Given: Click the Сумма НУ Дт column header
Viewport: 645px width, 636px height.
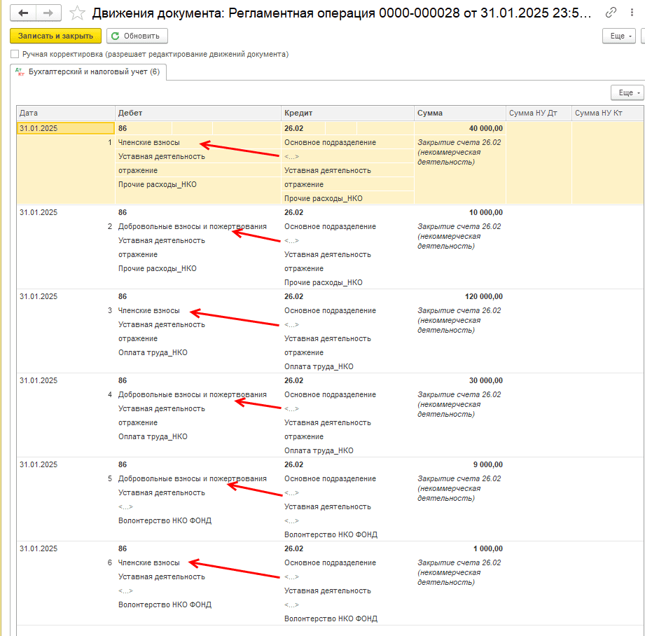Looking at the screenshot, I should click(538, 113).
